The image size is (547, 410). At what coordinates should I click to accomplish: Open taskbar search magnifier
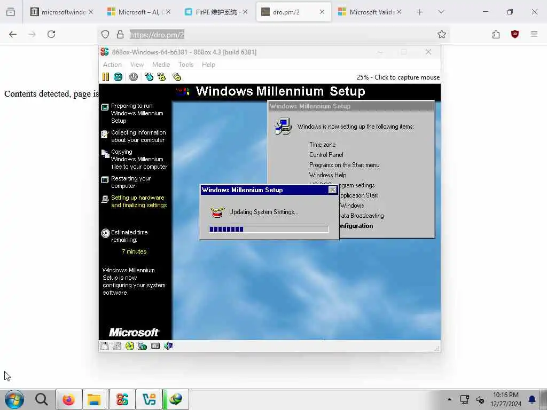coord(42,399)
